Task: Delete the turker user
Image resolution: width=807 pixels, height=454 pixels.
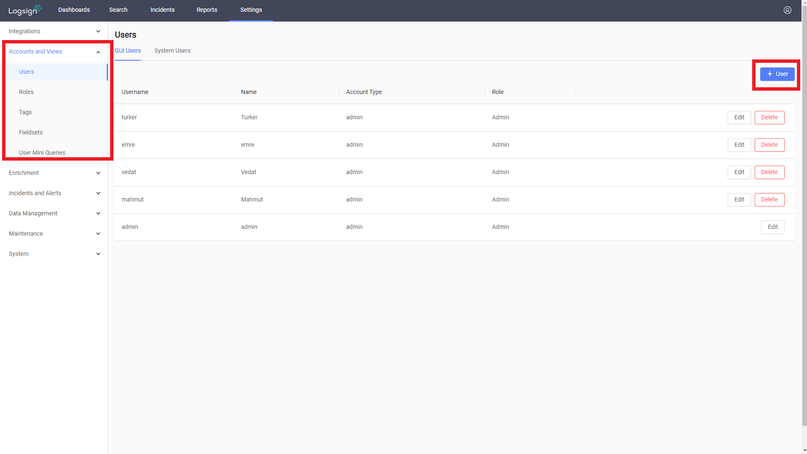Action: (x=769, y=118)
